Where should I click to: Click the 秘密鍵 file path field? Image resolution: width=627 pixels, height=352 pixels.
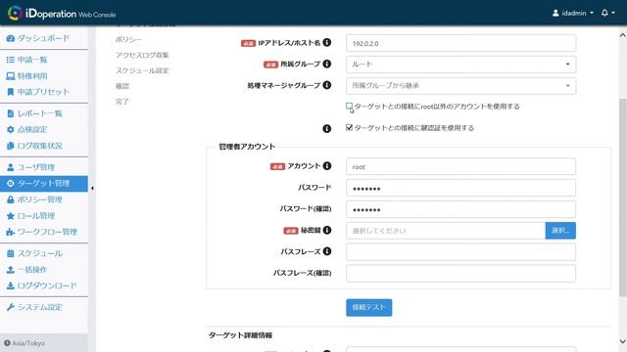[x=446, y=231]
